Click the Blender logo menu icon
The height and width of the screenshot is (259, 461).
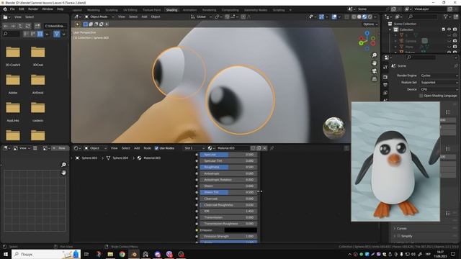[x=5, y=9]
